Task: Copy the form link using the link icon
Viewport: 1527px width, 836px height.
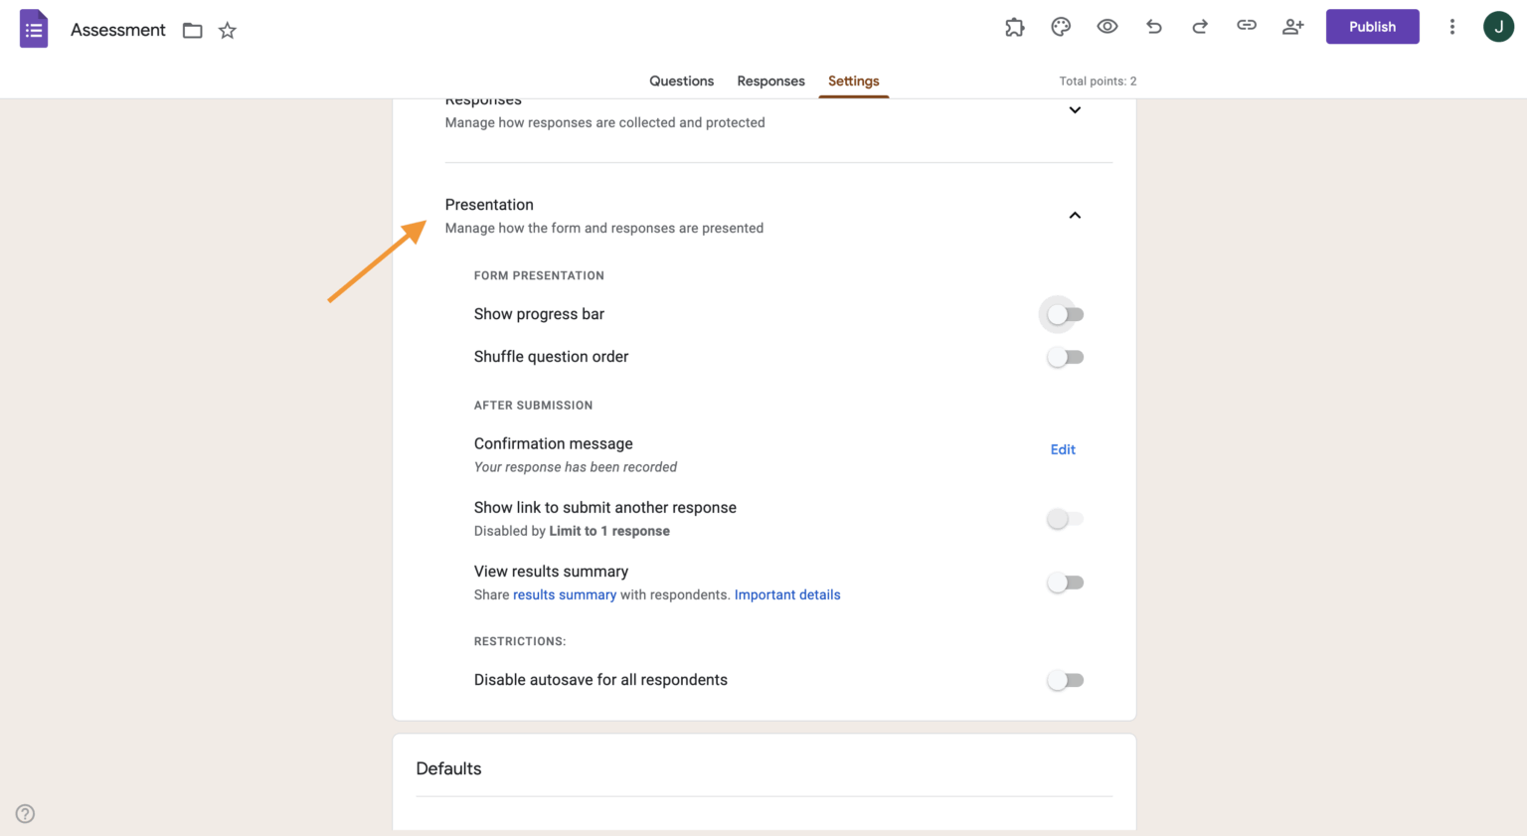Action: point(1247,27)
